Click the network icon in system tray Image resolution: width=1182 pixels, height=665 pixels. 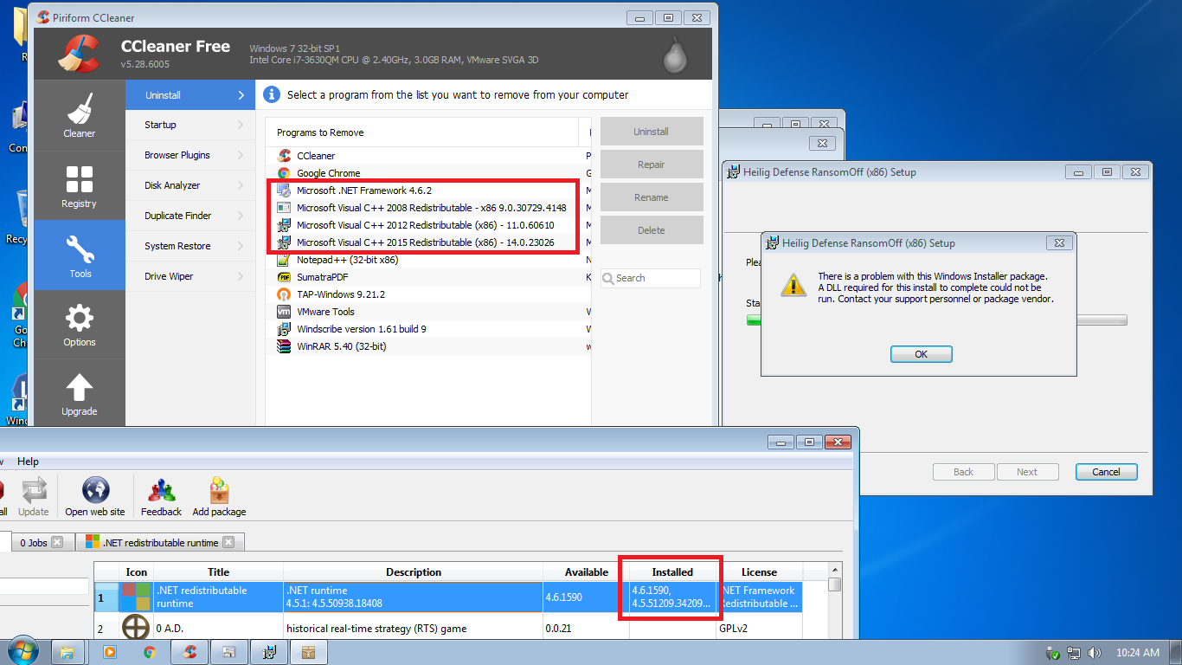[x=1074, y=653]
